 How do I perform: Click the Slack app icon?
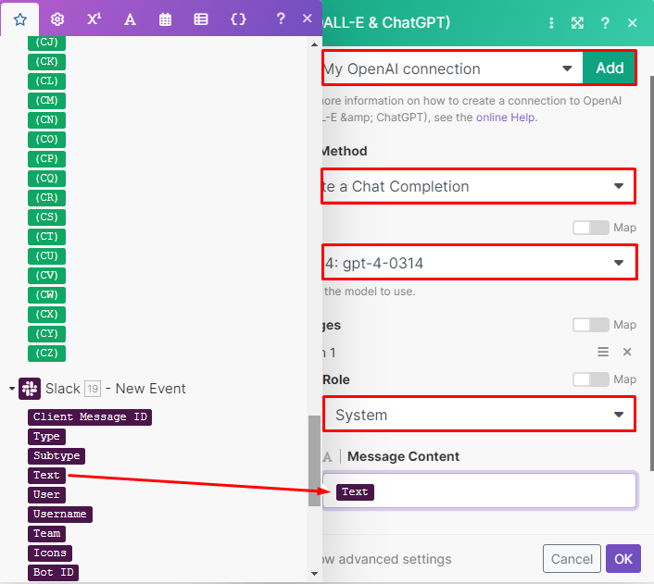pyautogui.click(x=30, y=389)
